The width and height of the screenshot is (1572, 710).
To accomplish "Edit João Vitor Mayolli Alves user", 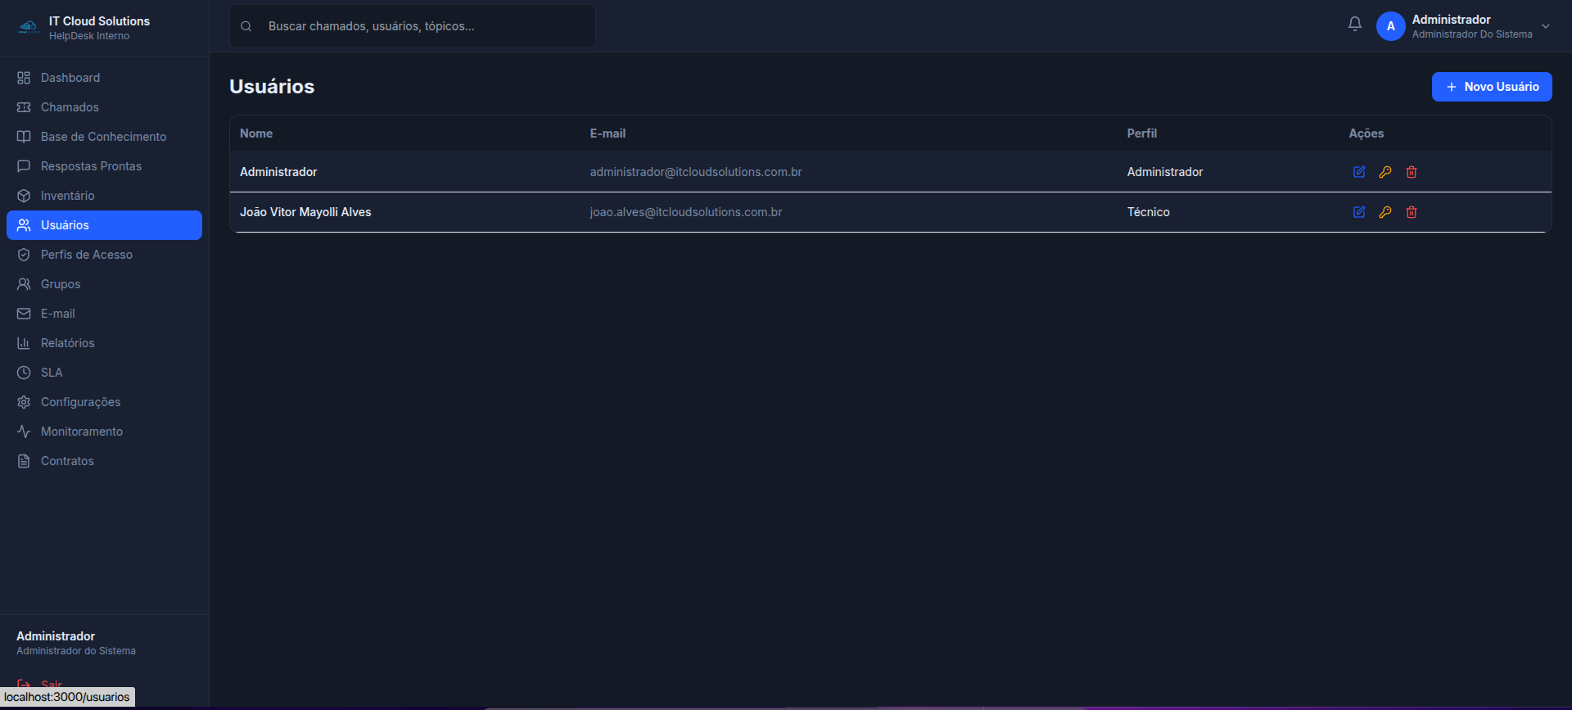I will pyautogui.click(x=1359, y=212).
